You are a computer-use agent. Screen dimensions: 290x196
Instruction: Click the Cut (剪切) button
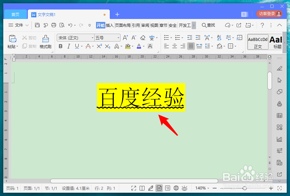tap(29, 38)
